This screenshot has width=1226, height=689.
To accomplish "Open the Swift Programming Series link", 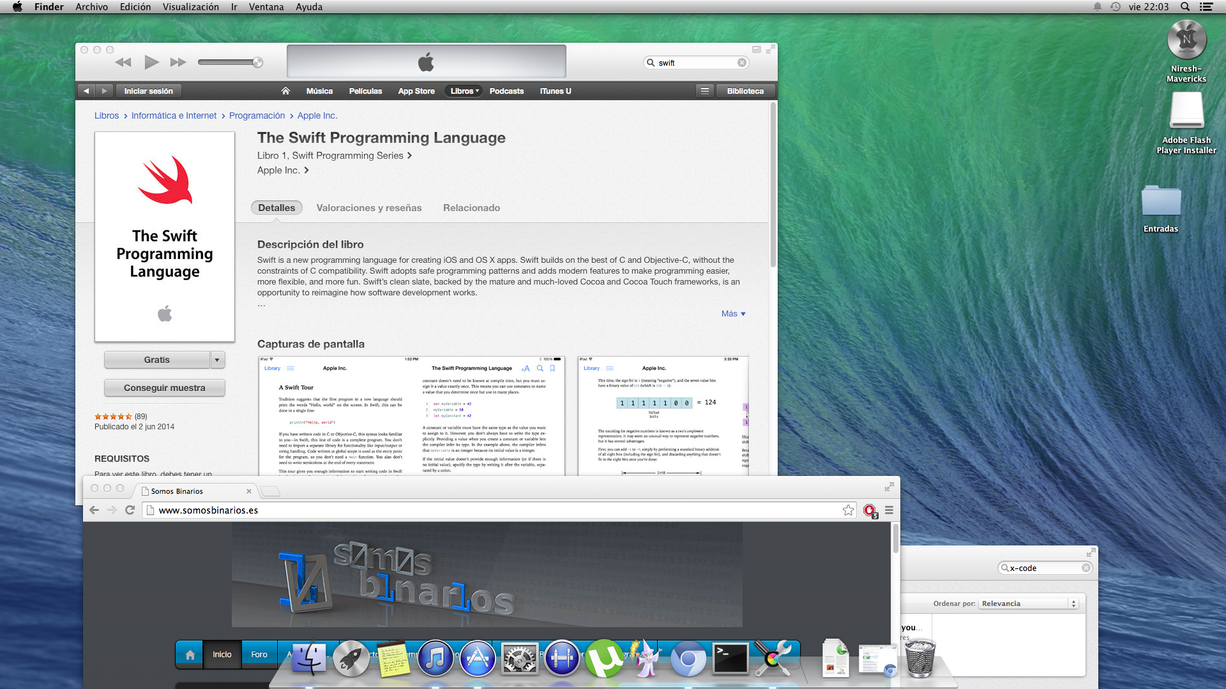I will pyautogui.click(x=335, y=156).
